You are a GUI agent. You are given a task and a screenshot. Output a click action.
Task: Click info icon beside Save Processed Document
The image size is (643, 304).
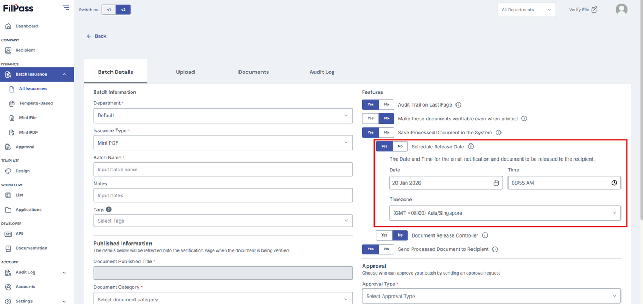(498, 132)
